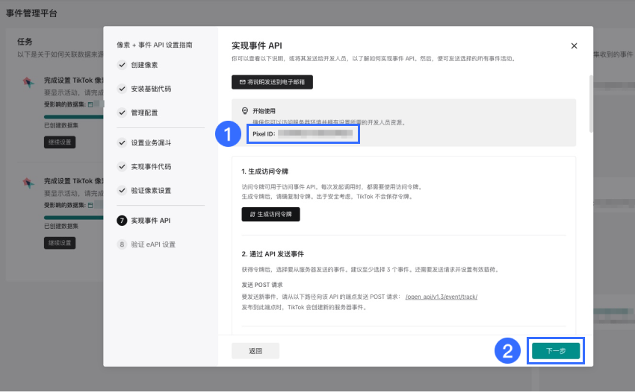Click checkmark icon beside 设置业务漏斗

pyautogui.click(x=122, y=142)
